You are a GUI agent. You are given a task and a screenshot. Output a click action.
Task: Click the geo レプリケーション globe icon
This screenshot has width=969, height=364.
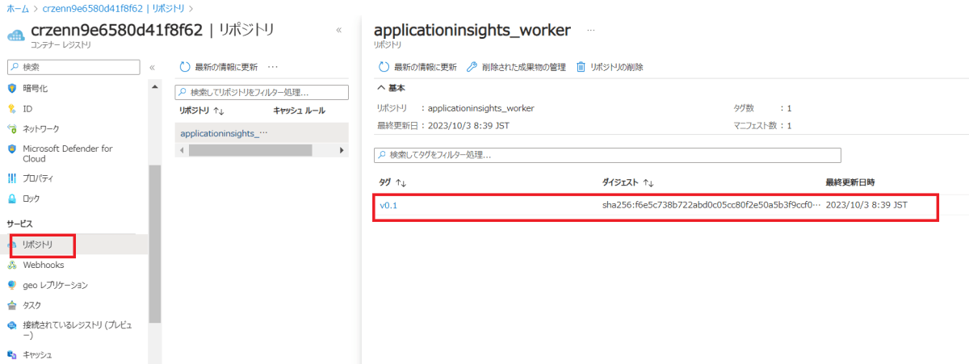click(x=12, y=285)
